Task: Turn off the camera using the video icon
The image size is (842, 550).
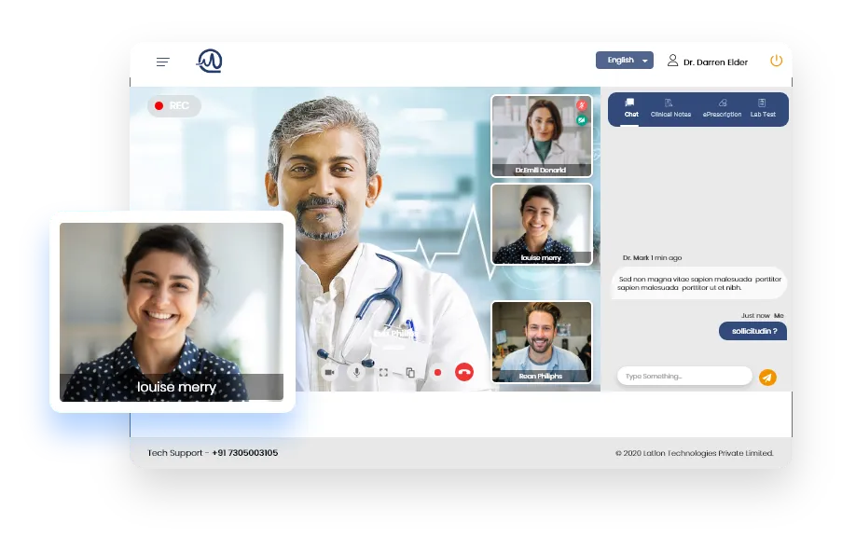Action: pos(328,372)
